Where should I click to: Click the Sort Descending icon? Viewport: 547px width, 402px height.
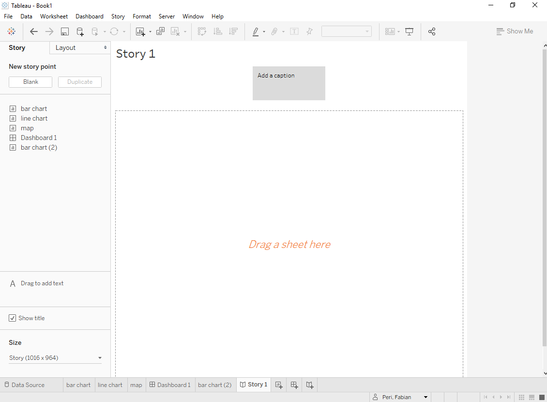(x=233, y=31)
